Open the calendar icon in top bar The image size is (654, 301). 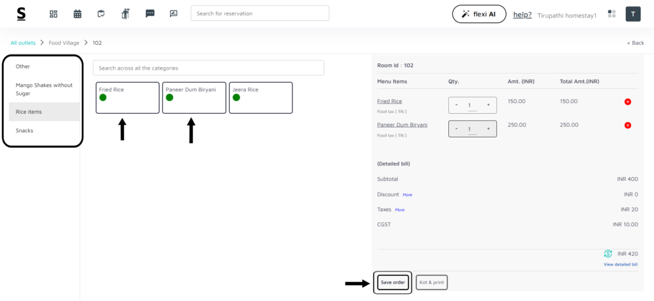click(x=77, y=13)
